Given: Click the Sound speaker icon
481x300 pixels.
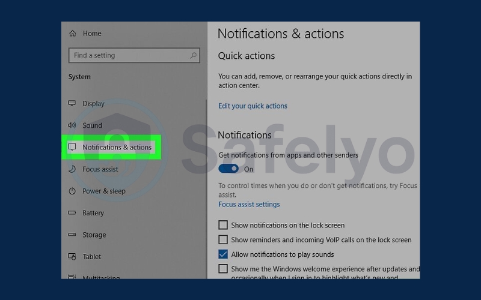Looking at the screenshot, I should [72, 125].
